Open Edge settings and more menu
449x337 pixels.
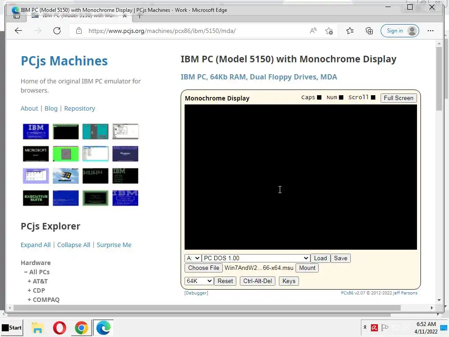431,31
